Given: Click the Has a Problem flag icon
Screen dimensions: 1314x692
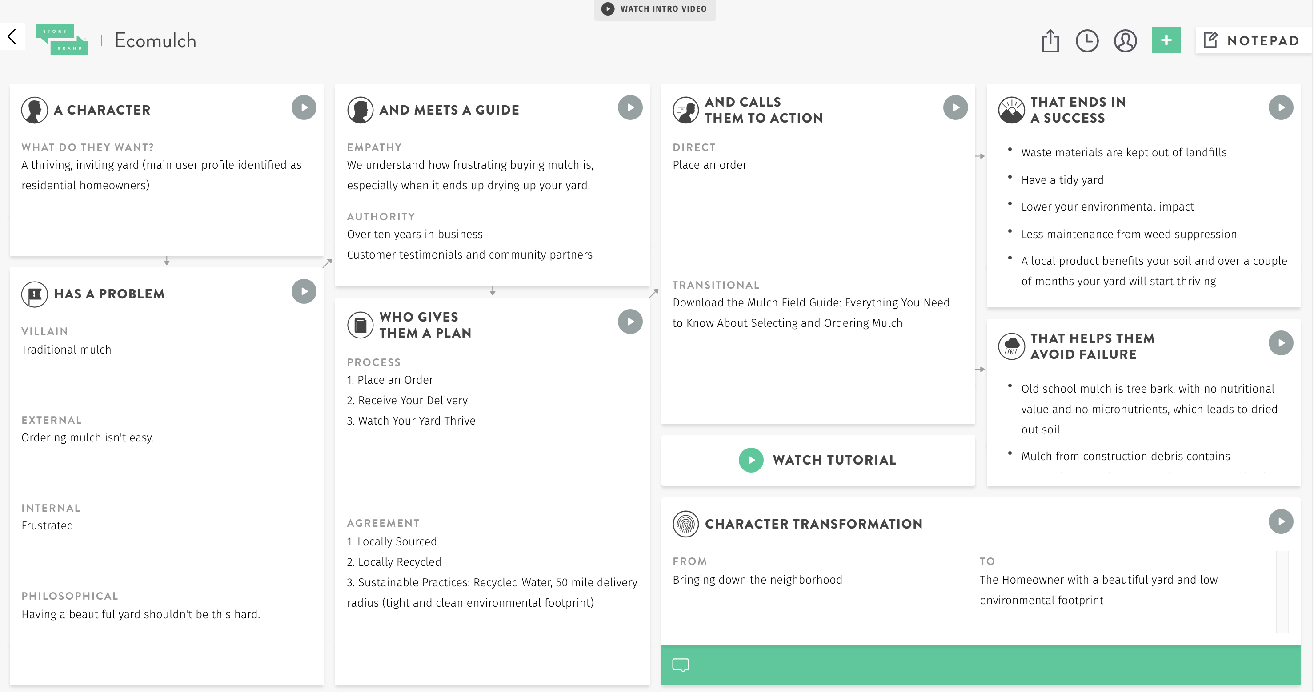Looking at the screenshot, I should [x=34, y=294].
